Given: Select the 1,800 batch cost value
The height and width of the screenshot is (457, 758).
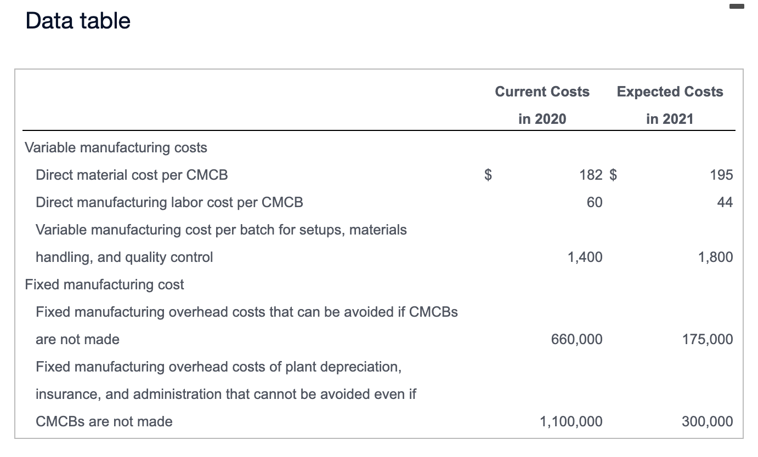Looking at the screenshot, I should (x=715, y=257).
